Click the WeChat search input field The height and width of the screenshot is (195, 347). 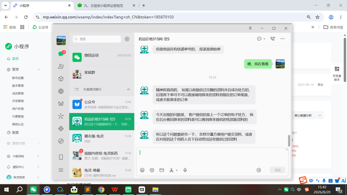click(x=97, y=39)
